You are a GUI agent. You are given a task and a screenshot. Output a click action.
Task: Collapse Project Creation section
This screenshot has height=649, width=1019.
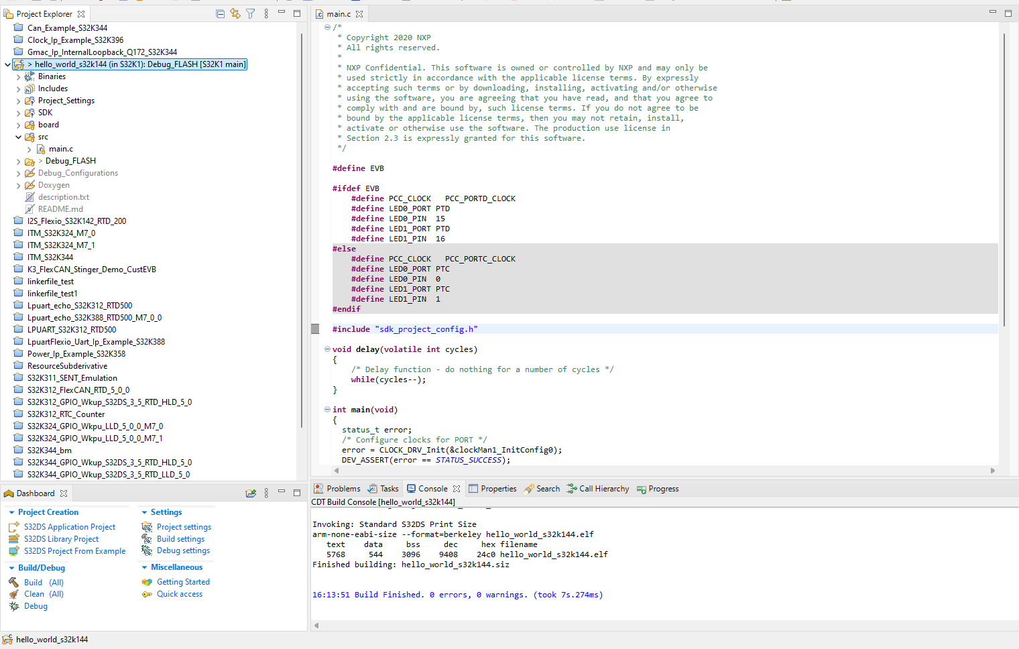click(x=11, y=512)
